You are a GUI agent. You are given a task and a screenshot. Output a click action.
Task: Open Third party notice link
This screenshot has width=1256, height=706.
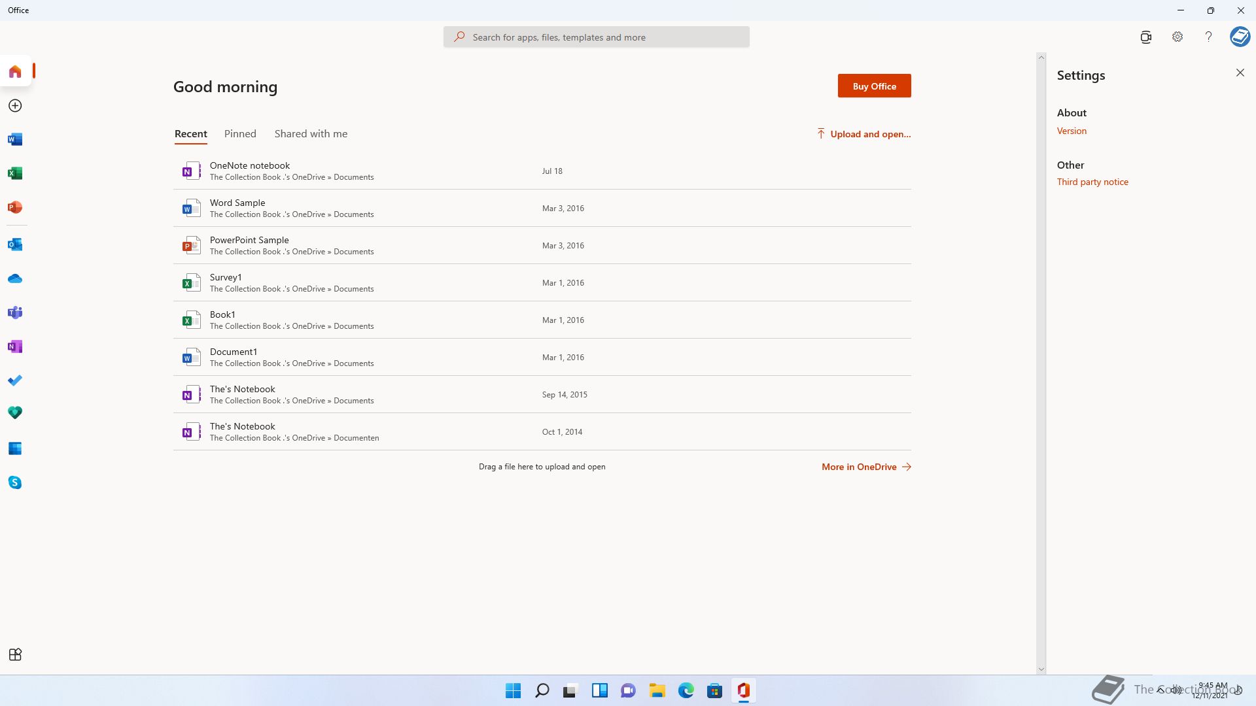tap(1092, 182)
